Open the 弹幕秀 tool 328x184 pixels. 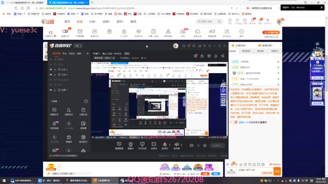pos(68,139)
